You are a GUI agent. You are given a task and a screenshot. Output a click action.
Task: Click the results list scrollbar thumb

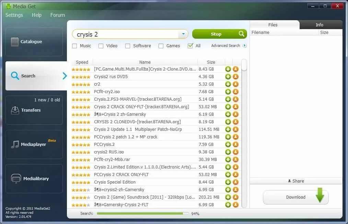coord(244,65)
